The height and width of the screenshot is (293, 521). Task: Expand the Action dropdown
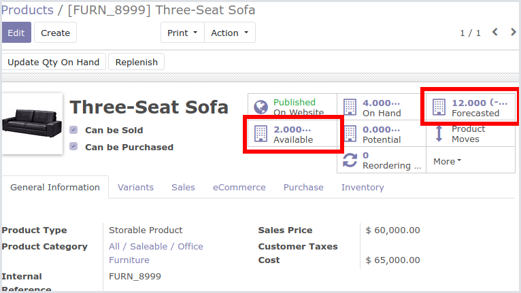click(x=230, y=33)
